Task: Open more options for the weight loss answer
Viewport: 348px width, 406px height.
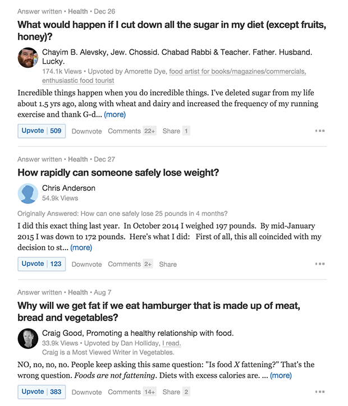Action: pyautogui.click(x=320, y=264)
